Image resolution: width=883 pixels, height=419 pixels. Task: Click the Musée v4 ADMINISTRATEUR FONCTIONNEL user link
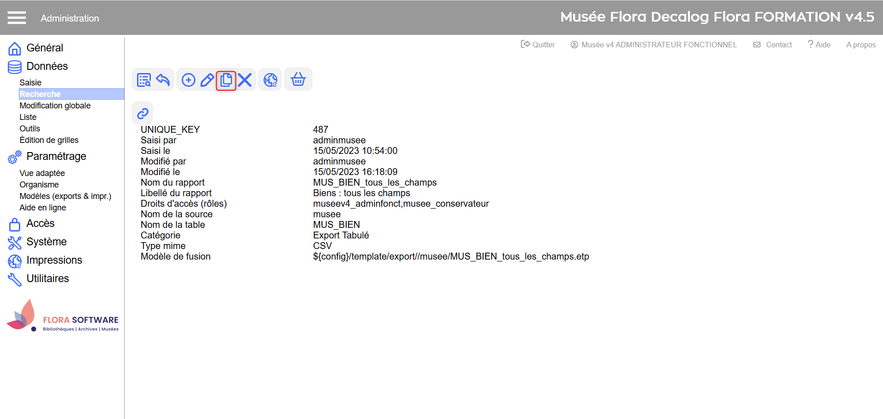coord(654,45)
